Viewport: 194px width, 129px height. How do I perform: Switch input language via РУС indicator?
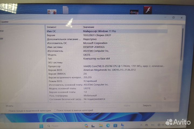tap(153, 125)
